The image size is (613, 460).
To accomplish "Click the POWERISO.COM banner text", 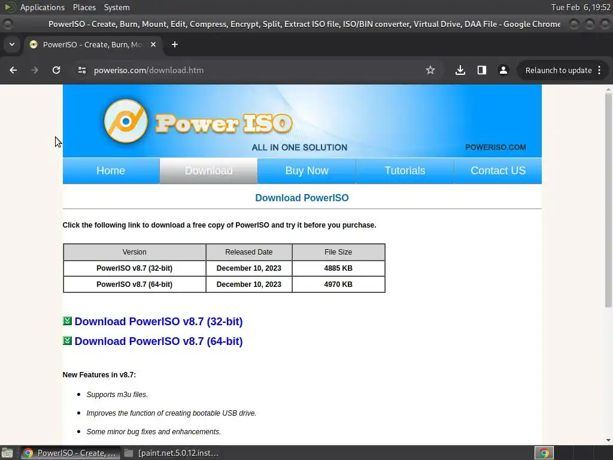I will click(495, 147).
